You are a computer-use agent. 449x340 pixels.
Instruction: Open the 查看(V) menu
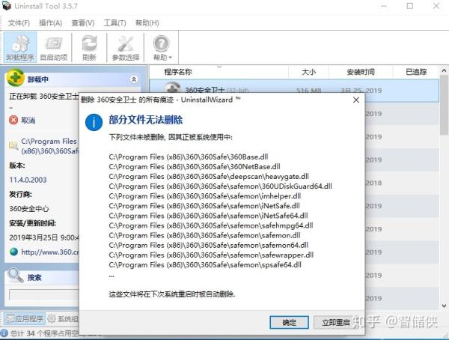point(83,23)
